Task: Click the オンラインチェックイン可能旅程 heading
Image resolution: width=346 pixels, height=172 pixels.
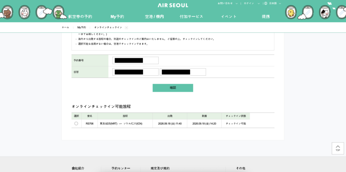Action: [x=101, y=107]
